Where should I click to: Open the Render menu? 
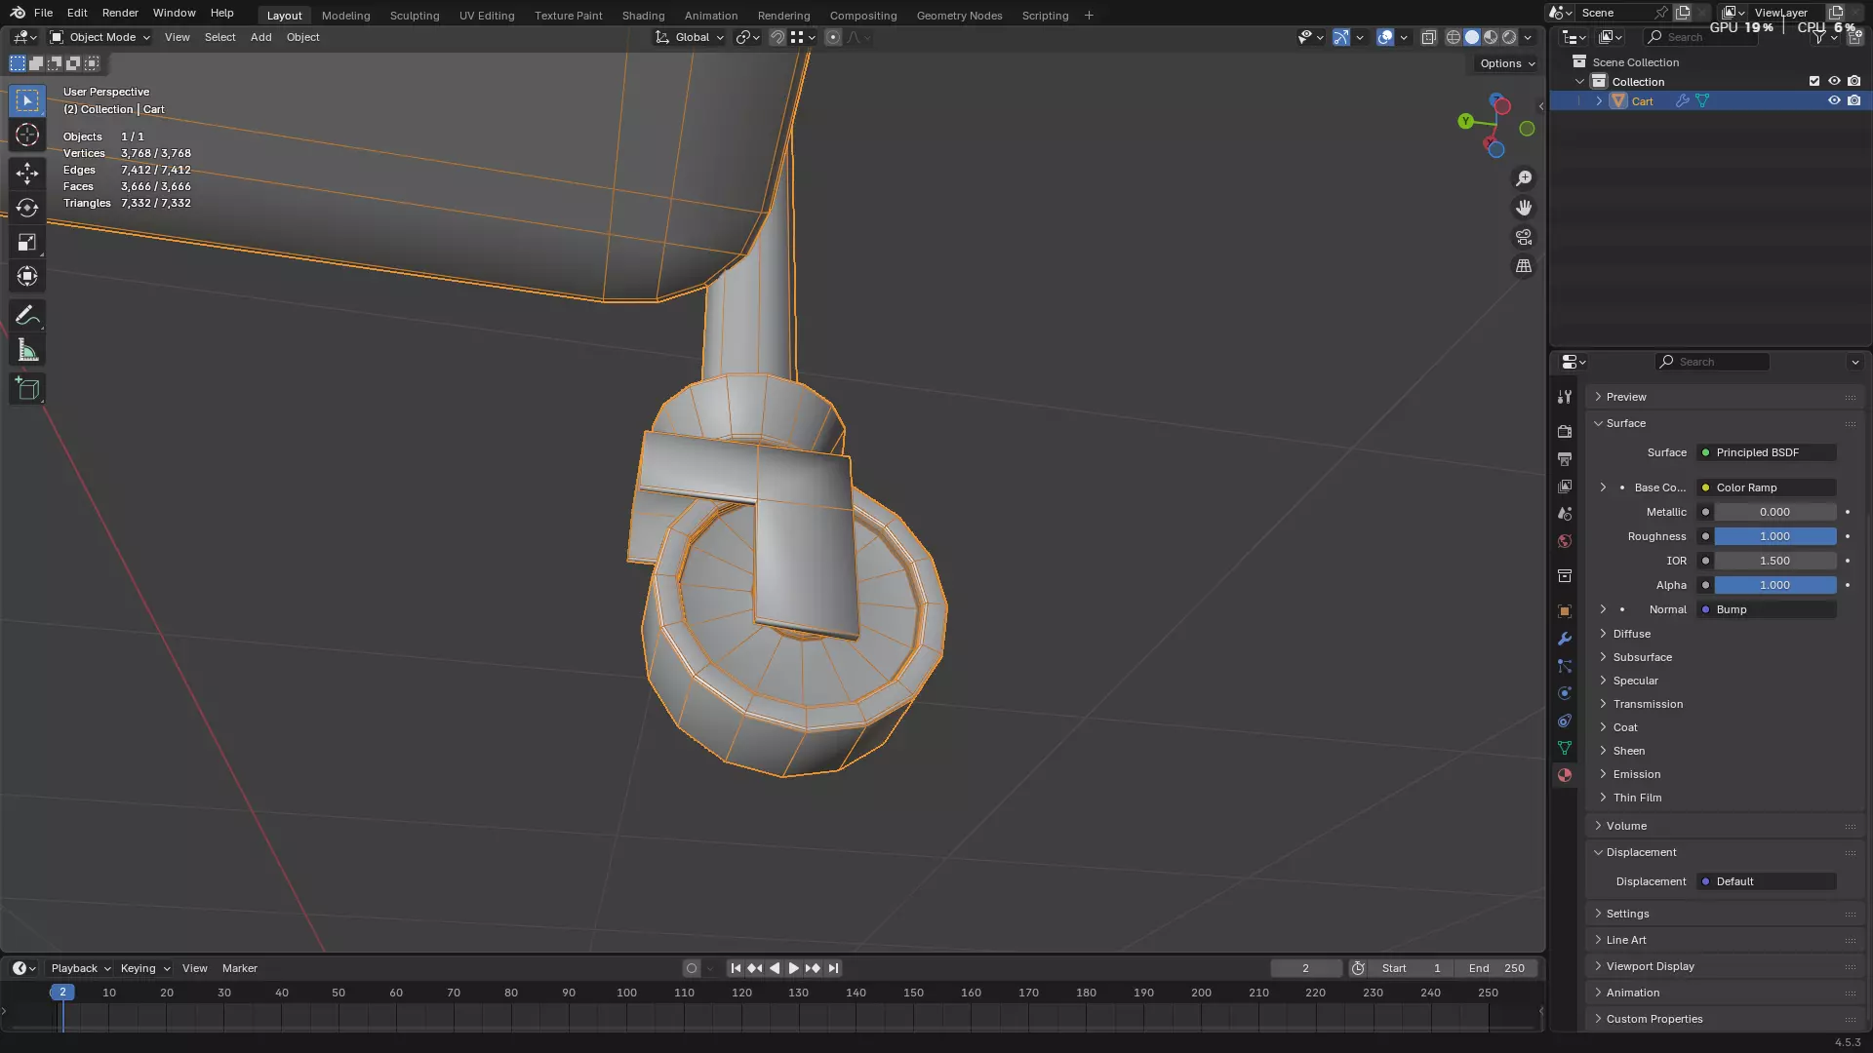click(x=120, y=13)
